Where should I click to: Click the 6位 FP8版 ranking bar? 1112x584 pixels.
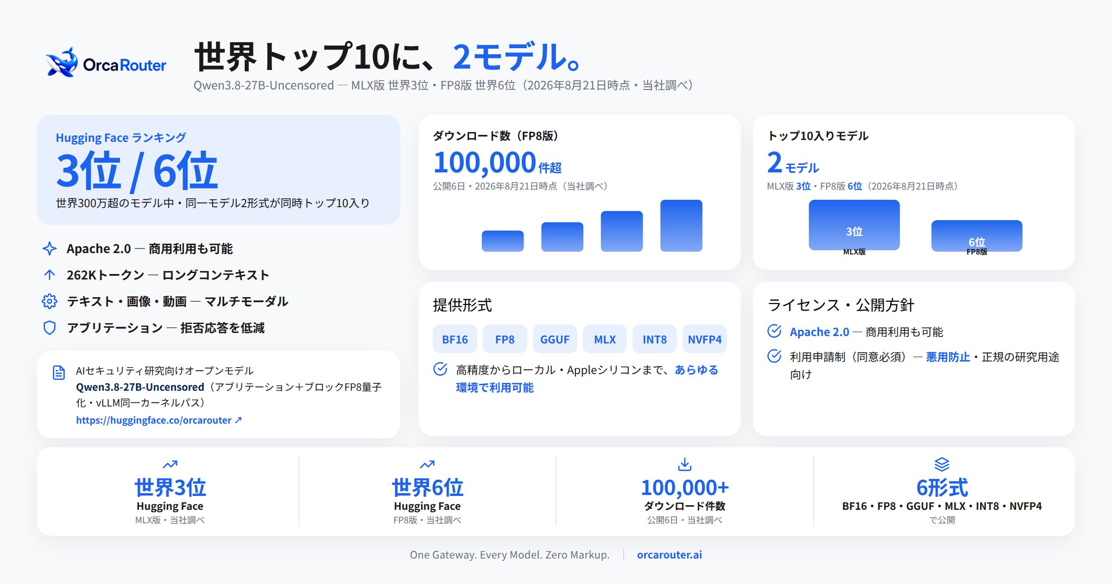tap(977, 236)
